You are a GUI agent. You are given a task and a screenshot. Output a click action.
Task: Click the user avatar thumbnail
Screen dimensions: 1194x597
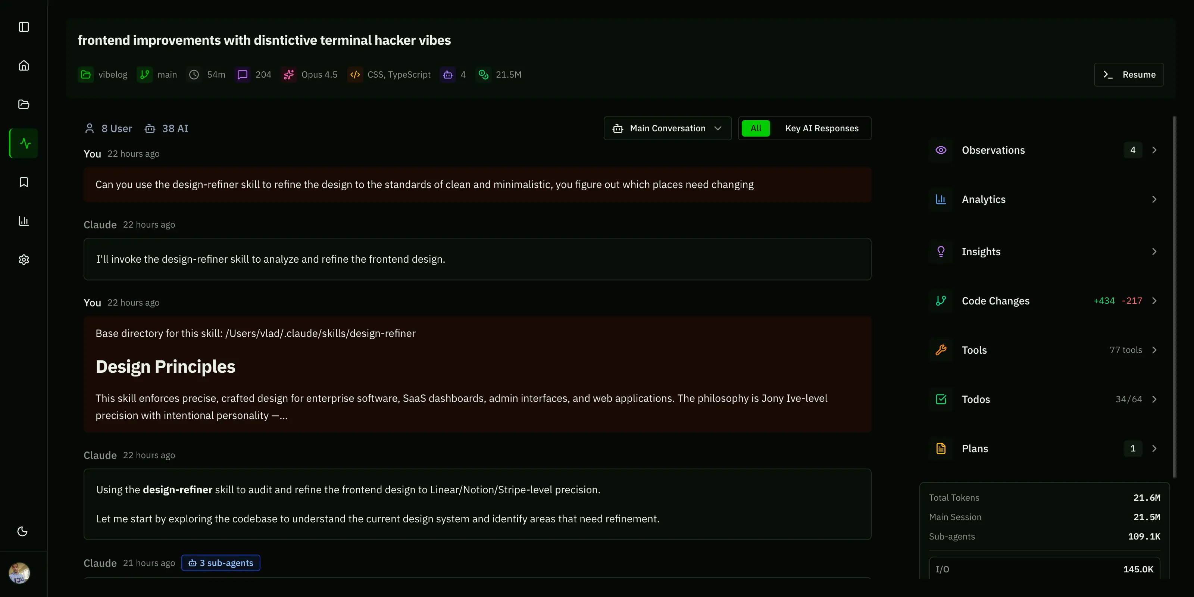[19, 573]
